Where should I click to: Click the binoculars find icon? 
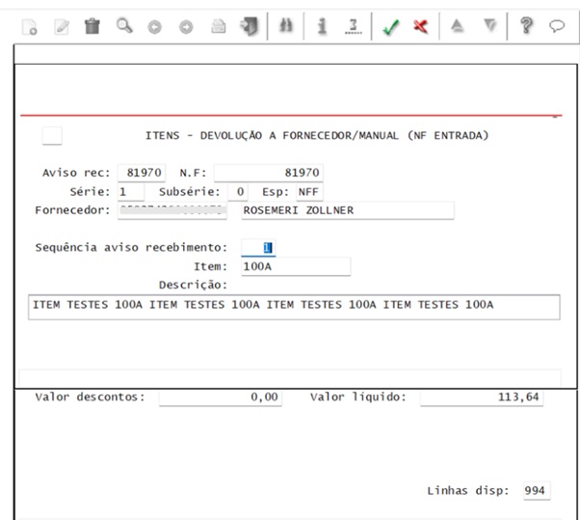click(286, 26)
